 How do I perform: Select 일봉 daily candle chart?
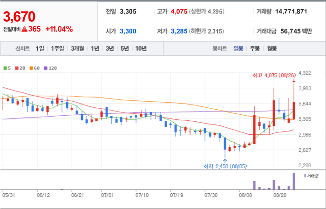[x=238, y=48]
